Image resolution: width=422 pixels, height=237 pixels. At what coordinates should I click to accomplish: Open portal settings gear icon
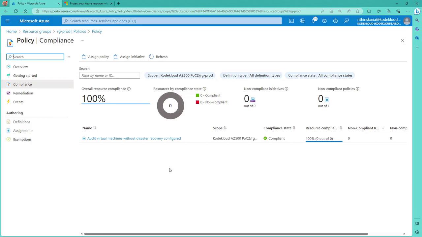click(324, 21)
